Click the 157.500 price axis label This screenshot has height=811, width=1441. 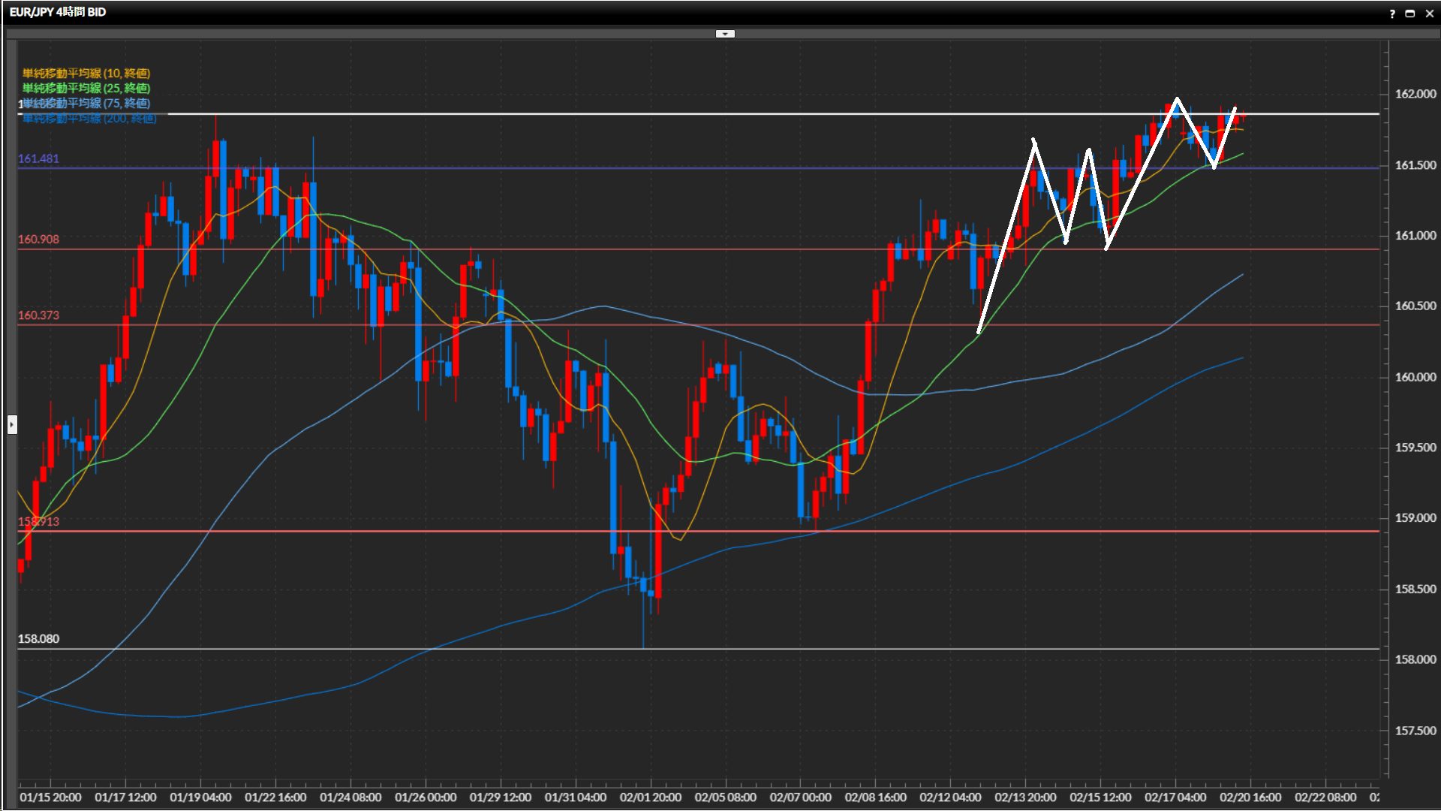point(1415,731)
